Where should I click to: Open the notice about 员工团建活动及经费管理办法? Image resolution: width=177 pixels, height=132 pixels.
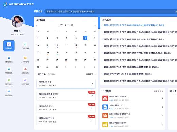pos(131,67)
